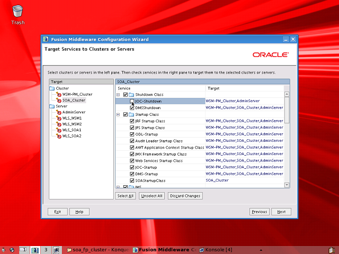This screenshot has height=254, width=339.
Task: Click the Cluster folder icon
Action: coord(52,88)
